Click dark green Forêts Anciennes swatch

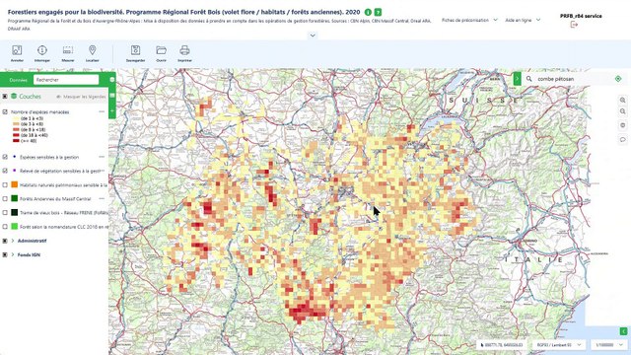15,198
